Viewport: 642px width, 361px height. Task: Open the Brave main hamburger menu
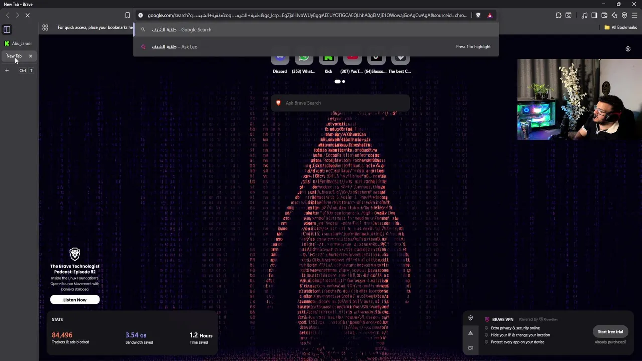point(634,15)
